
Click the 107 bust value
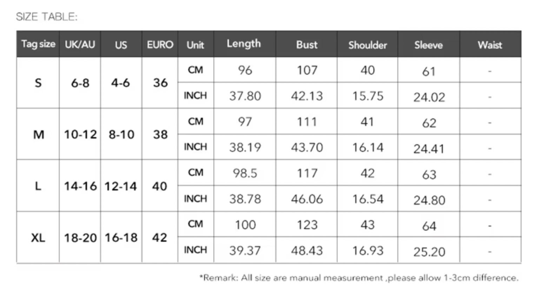[x=307, y=70]
